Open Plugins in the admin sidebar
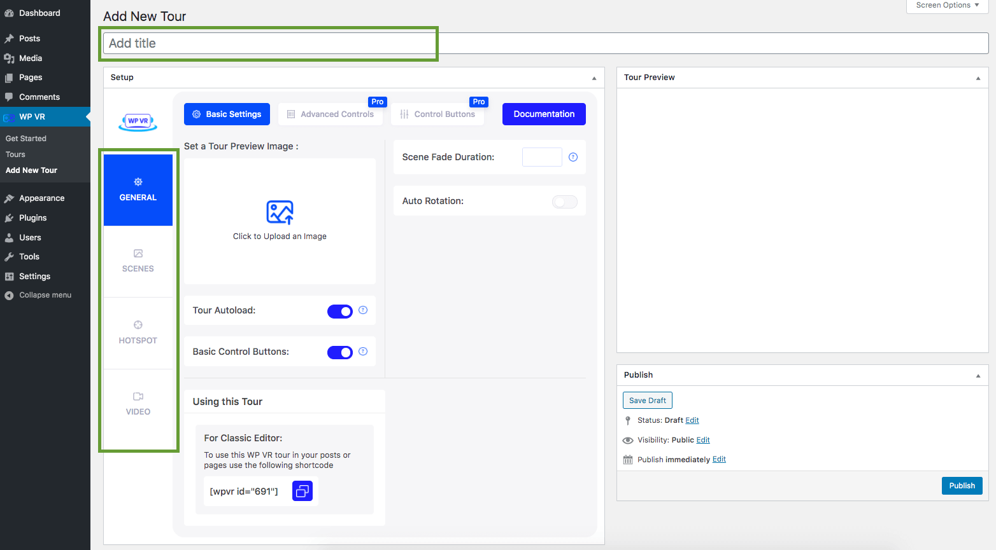The width and height of the screenshot is (996, 550). click(x=32, y=218)
